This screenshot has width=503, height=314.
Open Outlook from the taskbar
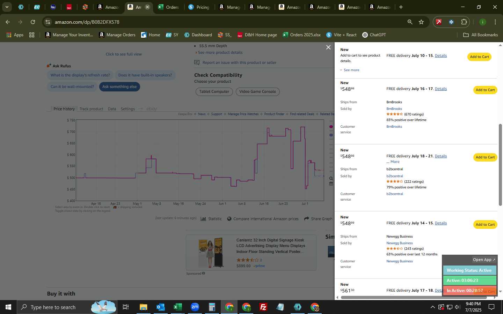[160, 307]
